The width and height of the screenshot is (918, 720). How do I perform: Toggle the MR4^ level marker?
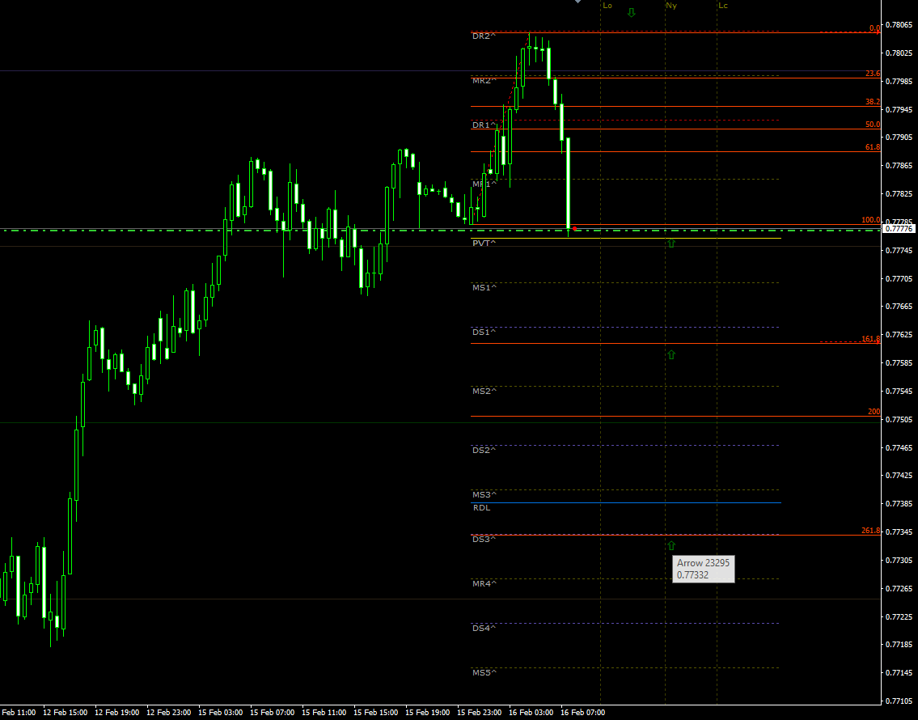coord(483,583)
